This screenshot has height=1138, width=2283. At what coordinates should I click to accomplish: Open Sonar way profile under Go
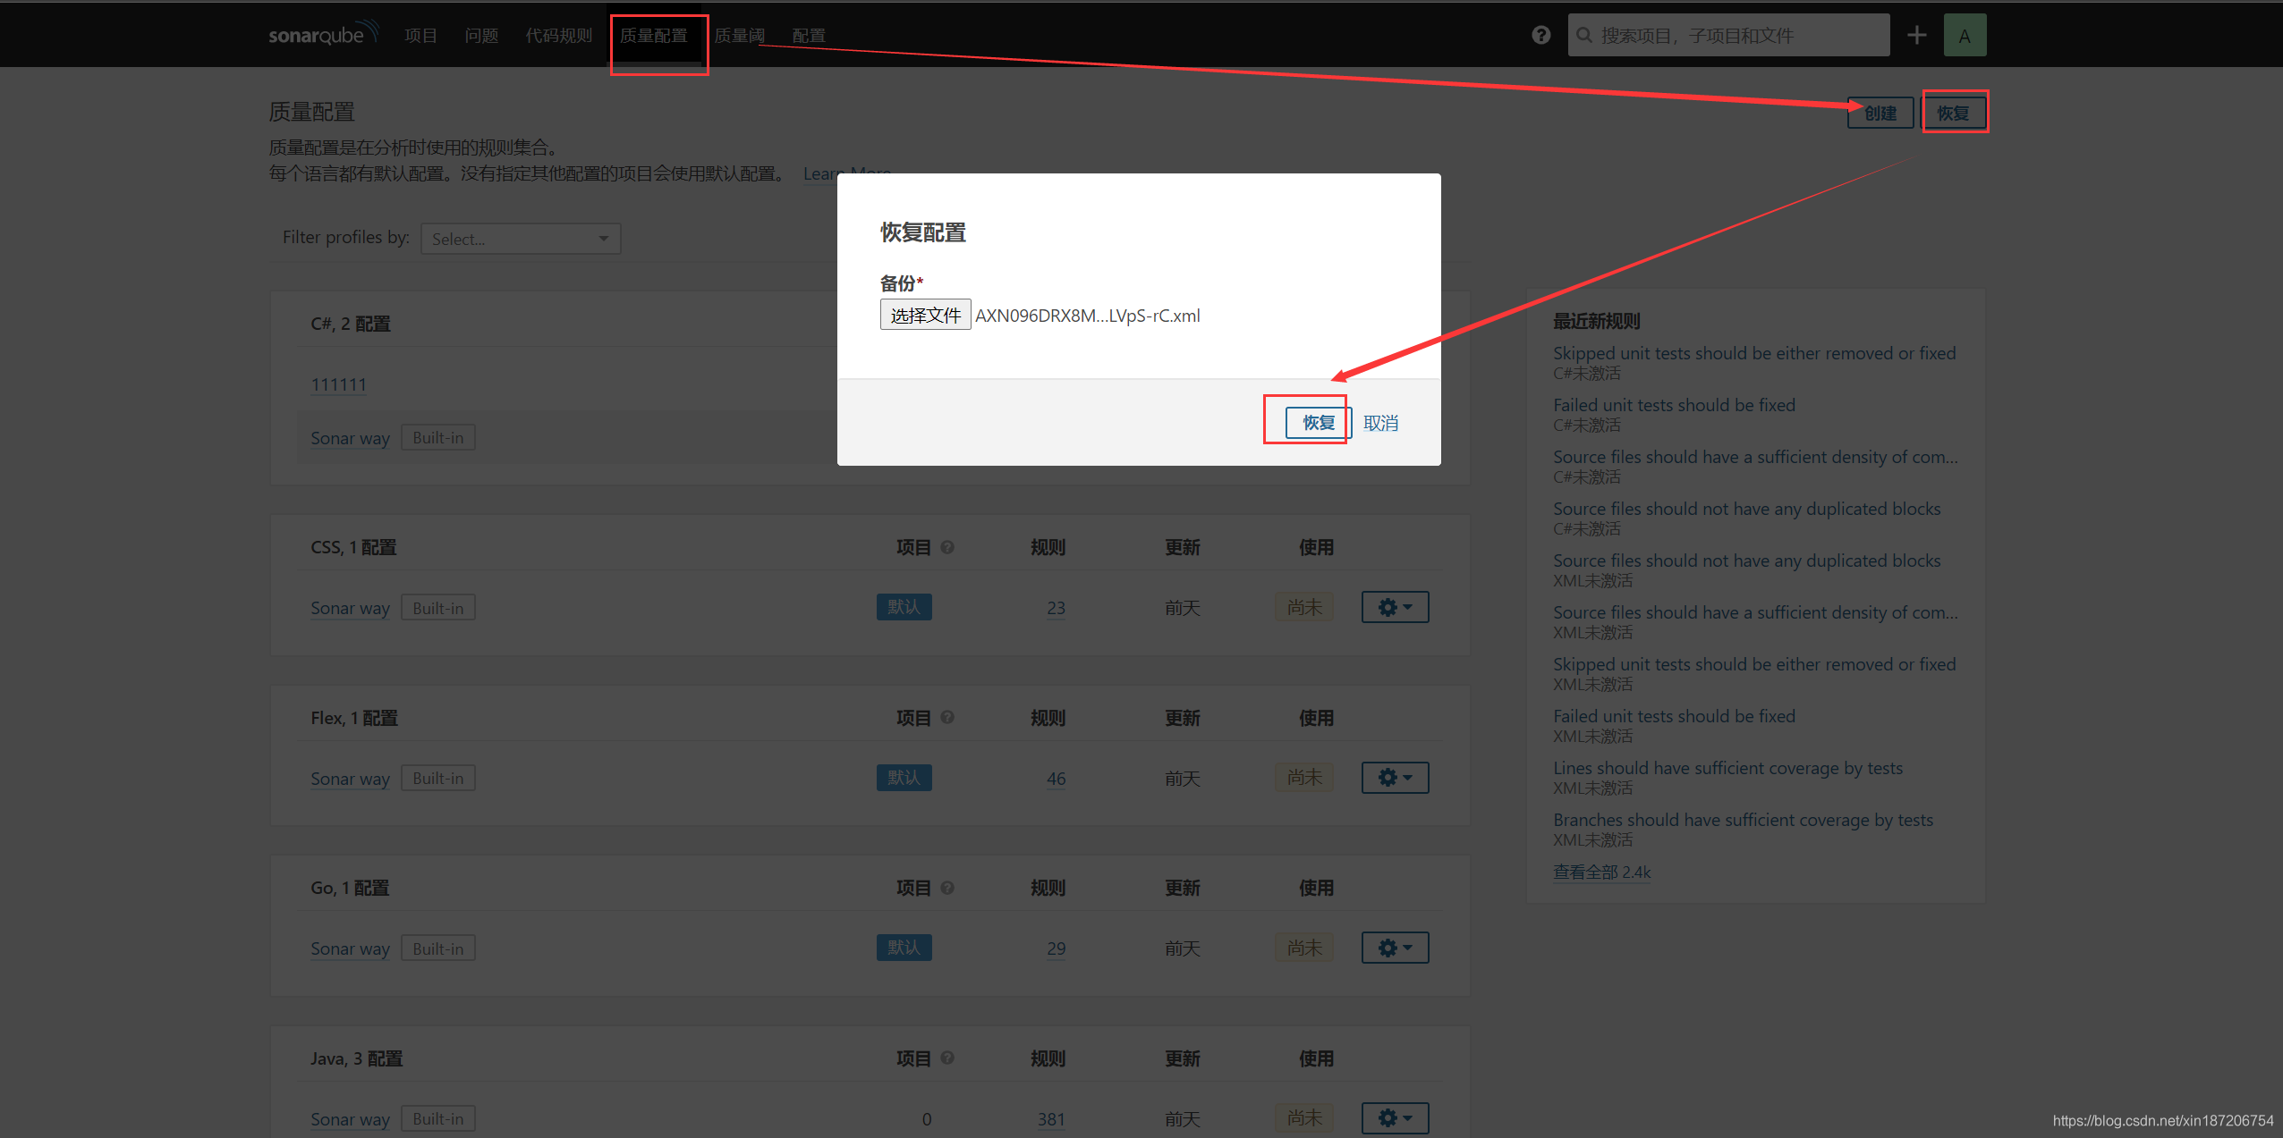click(350, 948)
